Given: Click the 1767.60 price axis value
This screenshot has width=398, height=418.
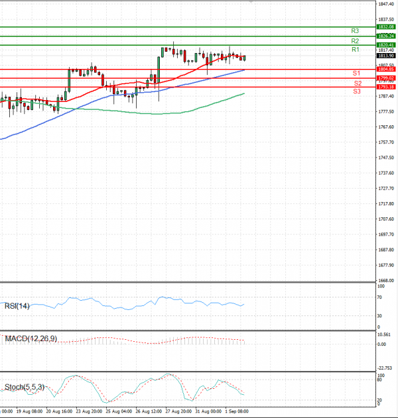Looking at the screenshot, I should (386, 127).
